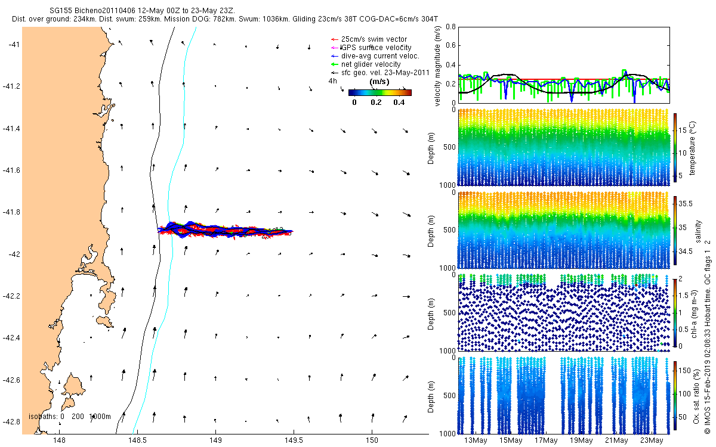This screenshot has height=447, width=716.
Task: Click the black sfc geo. vel. legend arrow
Action: (335, 73)
